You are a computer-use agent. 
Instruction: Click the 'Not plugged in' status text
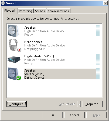point(35,49)
